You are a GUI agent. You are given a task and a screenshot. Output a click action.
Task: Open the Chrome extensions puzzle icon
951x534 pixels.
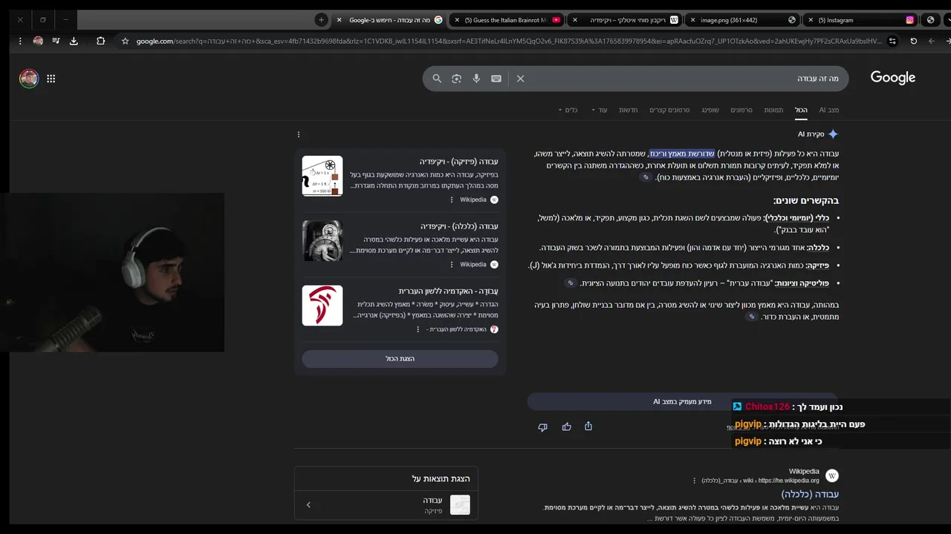pyautogui.click(x=100, y=41)
